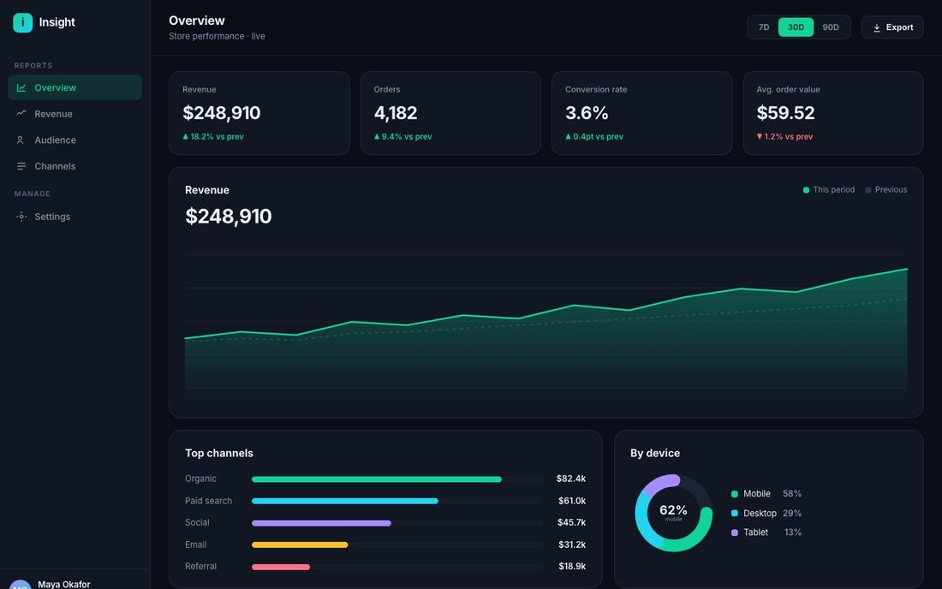The image size is (942, 589).
Task: Click the red down arrow beside 1.2%
Action: point(760,137)
